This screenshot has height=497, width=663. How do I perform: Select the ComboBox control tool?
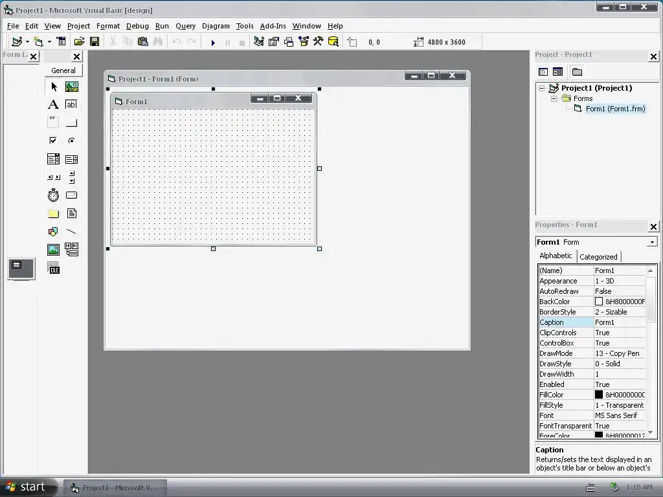(53, 159)
